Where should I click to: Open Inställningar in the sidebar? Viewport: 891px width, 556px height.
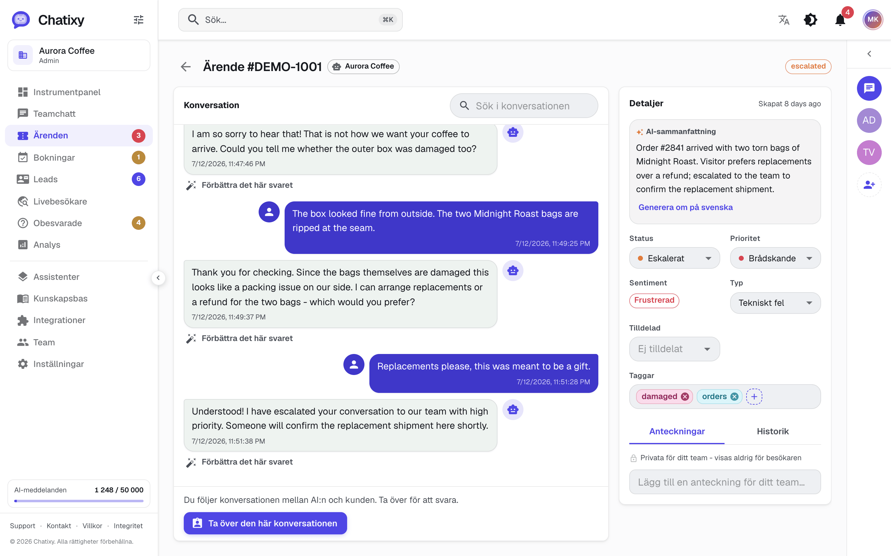pyautogui.click(x=79, y=364)
